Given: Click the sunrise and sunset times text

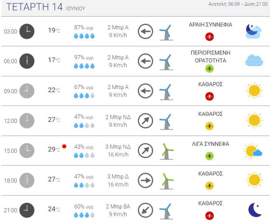Looking at the screenshot, I should pos(238,4).
